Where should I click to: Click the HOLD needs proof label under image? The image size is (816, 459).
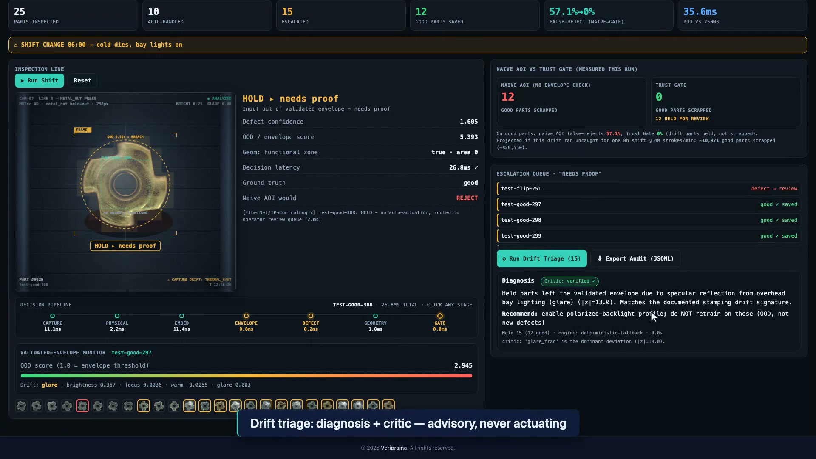[125, 246]
